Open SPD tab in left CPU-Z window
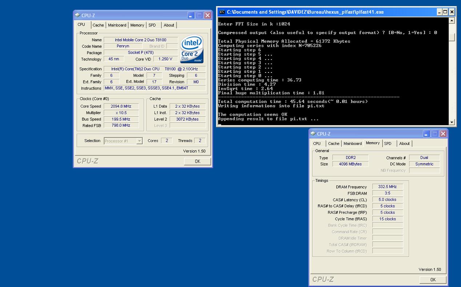The image size is (461, 287). click(x=152, y=25)
